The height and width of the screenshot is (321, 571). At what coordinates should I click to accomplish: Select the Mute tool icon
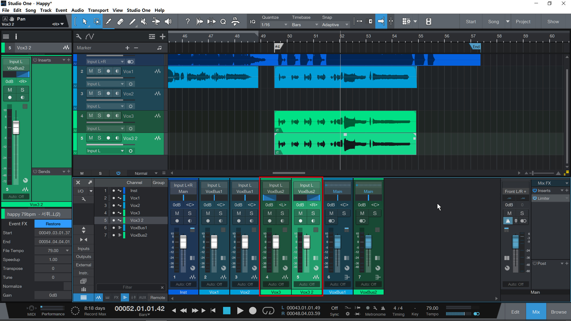click(144, 21)
